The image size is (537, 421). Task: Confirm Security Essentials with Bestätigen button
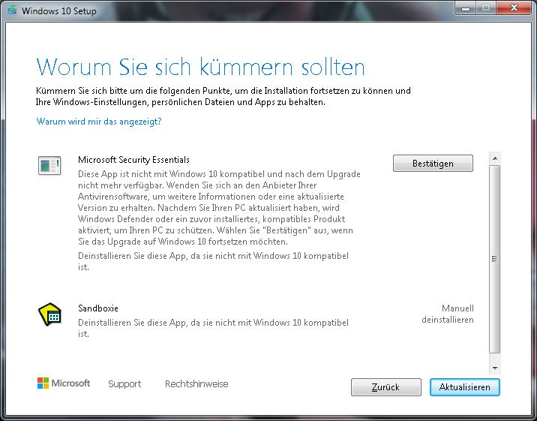click(x=433, y=164)
